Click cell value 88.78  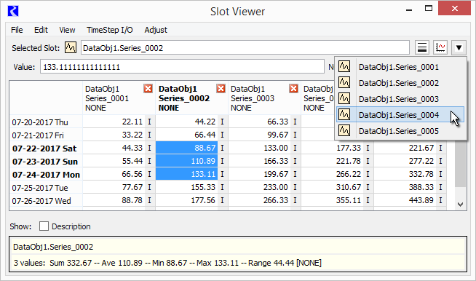pos(114,200)
